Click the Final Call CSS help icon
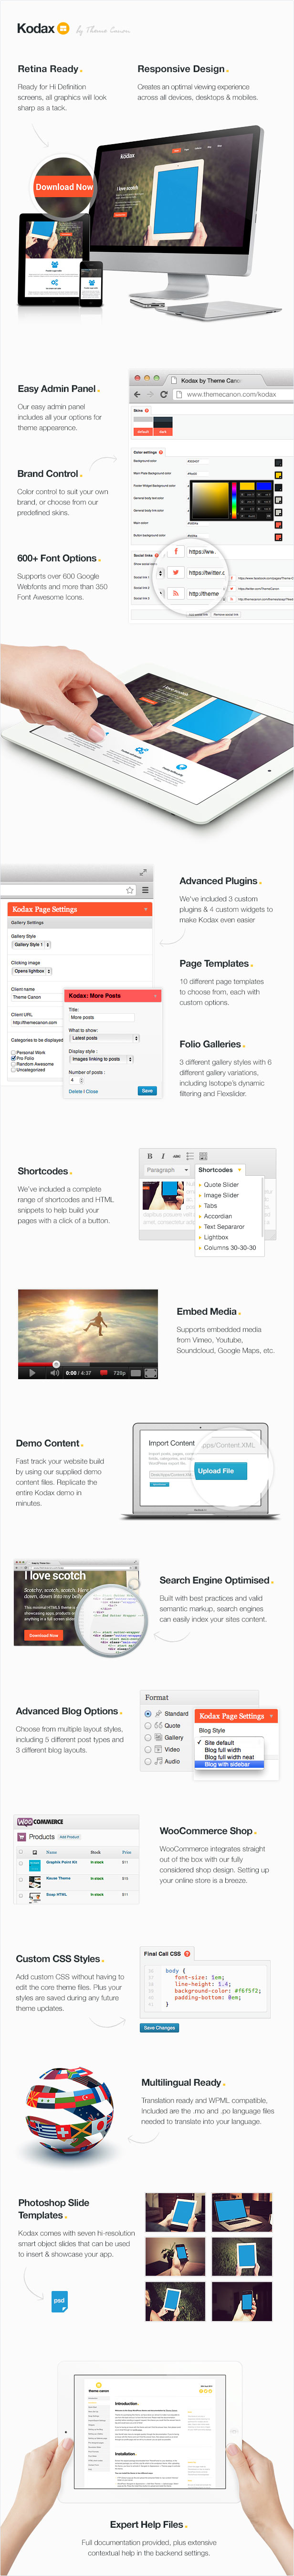This screenshot has width=294, height=2576. click(x=187, y=1954)
